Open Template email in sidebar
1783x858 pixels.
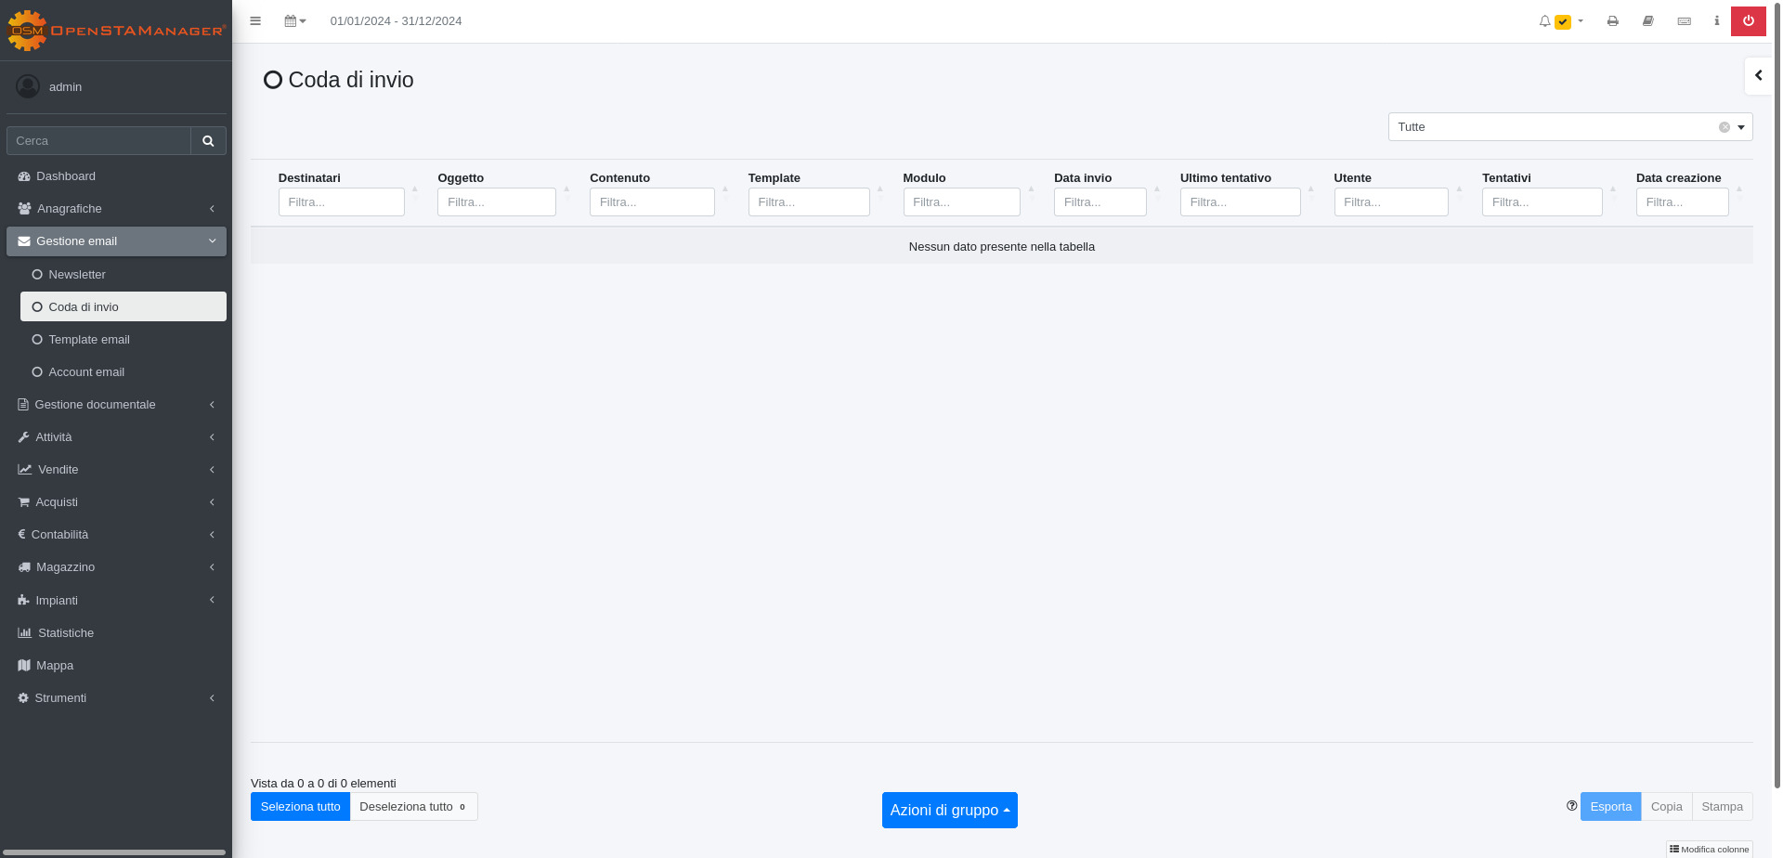click(x=89, y=340)
